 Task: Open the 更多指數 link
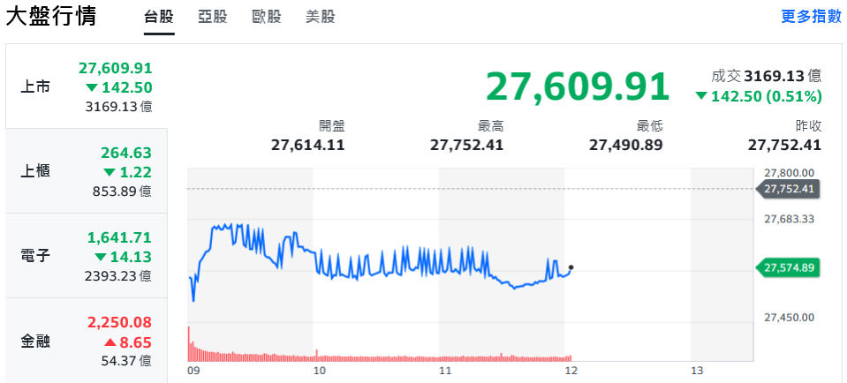[811, 17]
